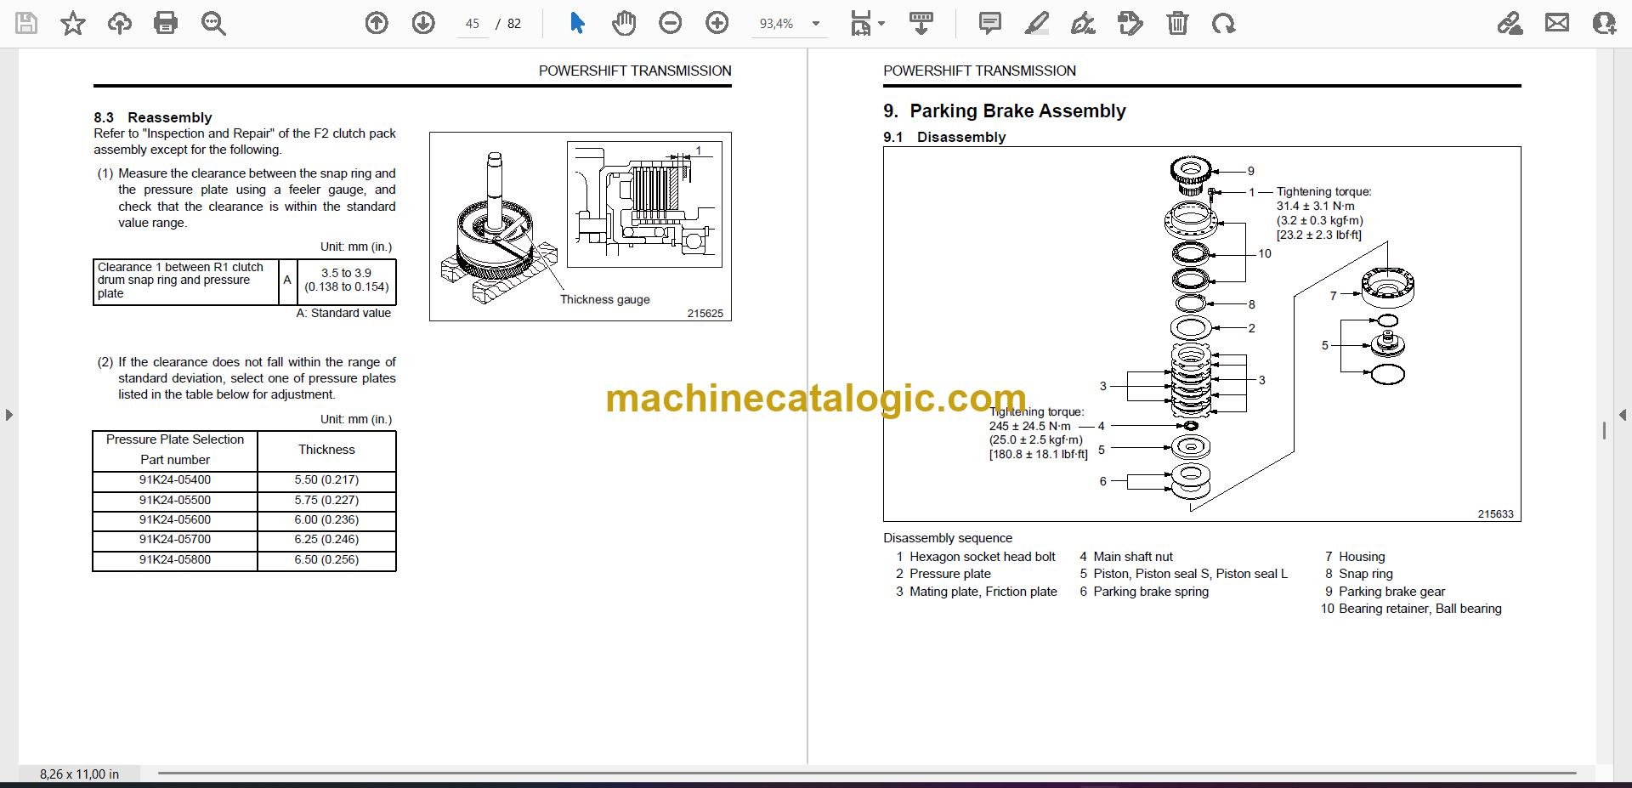Image resolution: width=1632 pixels, height=788 pixels.
Task: Delete with the trash can icon
Action: (x=1177, y=23)
